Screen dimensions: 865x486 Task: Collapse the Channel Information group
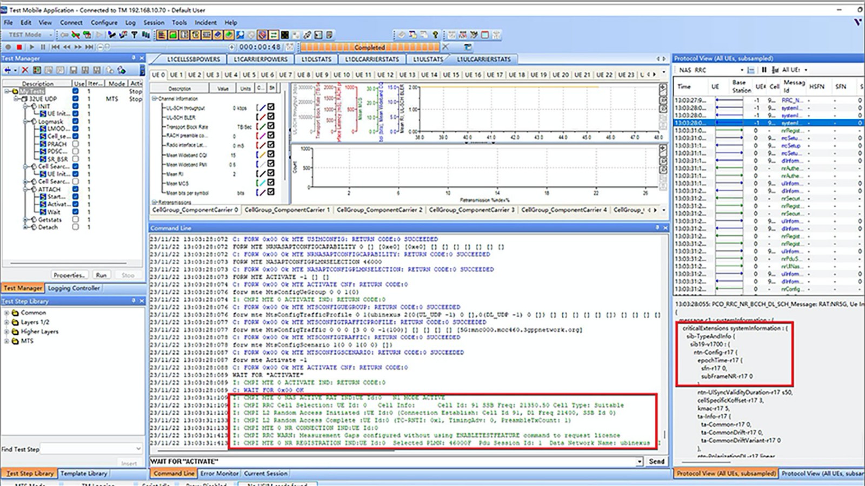coord(154,98)
